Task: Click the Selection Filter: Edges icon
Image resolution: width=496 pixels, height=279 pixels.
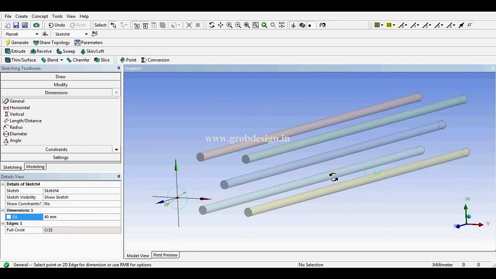Action: tap(145, 25)
